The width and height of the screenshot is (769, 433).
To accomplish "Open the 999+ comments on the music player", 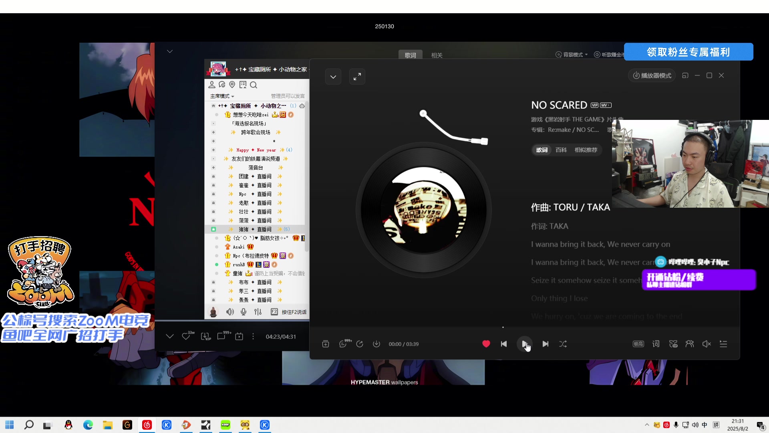I will [344, 344].
